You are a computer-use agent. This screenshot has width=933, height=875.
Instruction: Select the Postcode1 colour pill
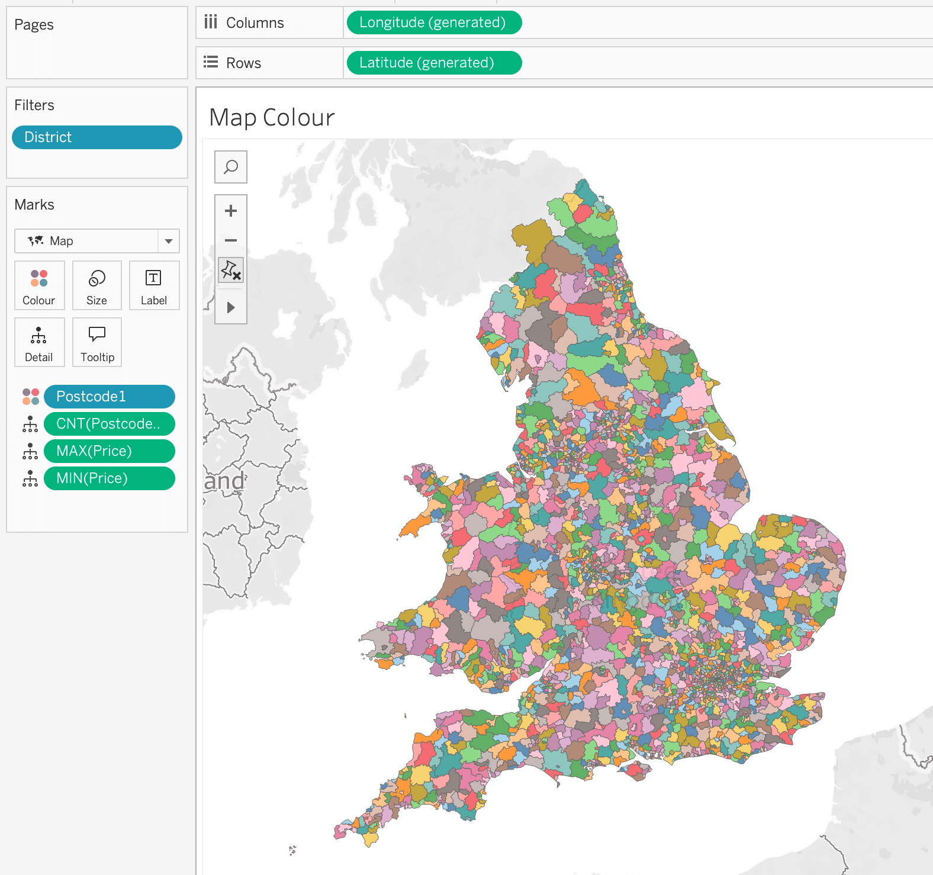pos(110,397)
